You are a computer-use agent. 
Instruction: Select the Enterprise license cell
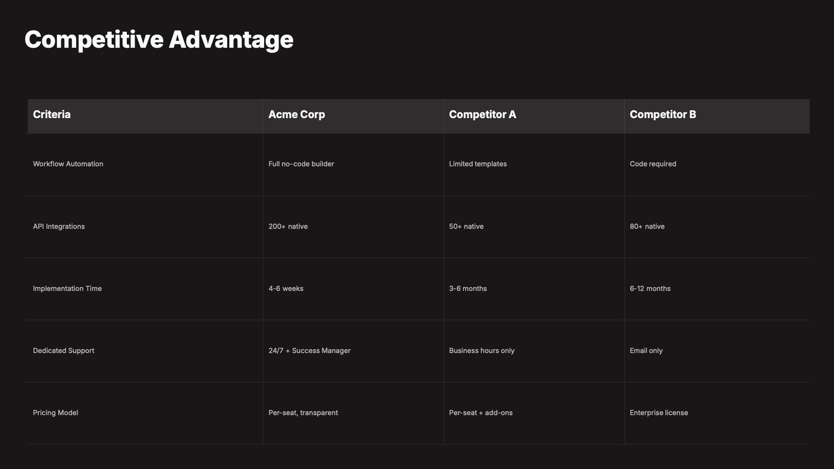coord(659,413)
